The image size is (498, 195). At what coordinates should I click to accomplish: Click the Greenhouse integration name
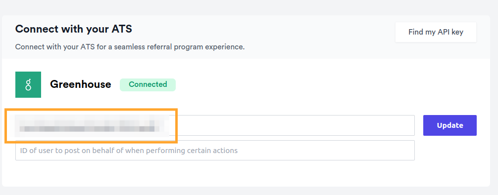click(x=81, y=84)
